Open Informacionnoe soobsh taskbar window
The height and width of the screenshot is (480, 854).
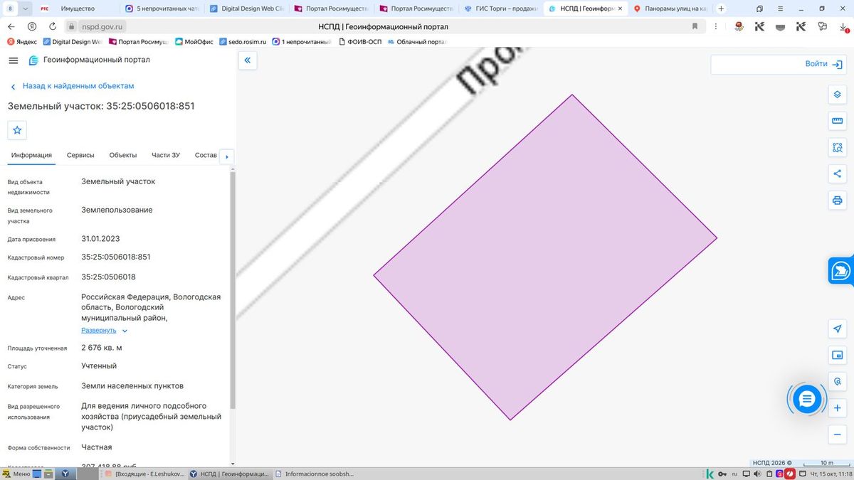pyautogui.click(x=315, y=474)
